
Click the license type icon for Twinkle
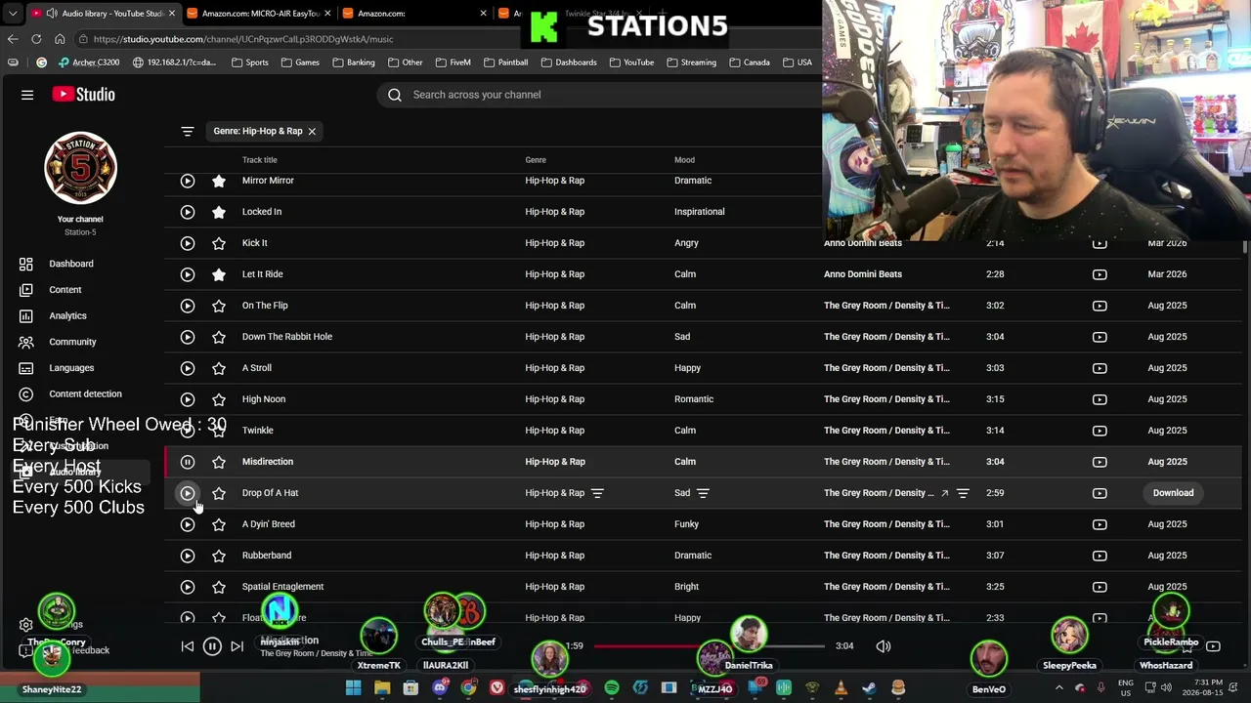[1100, 431]
